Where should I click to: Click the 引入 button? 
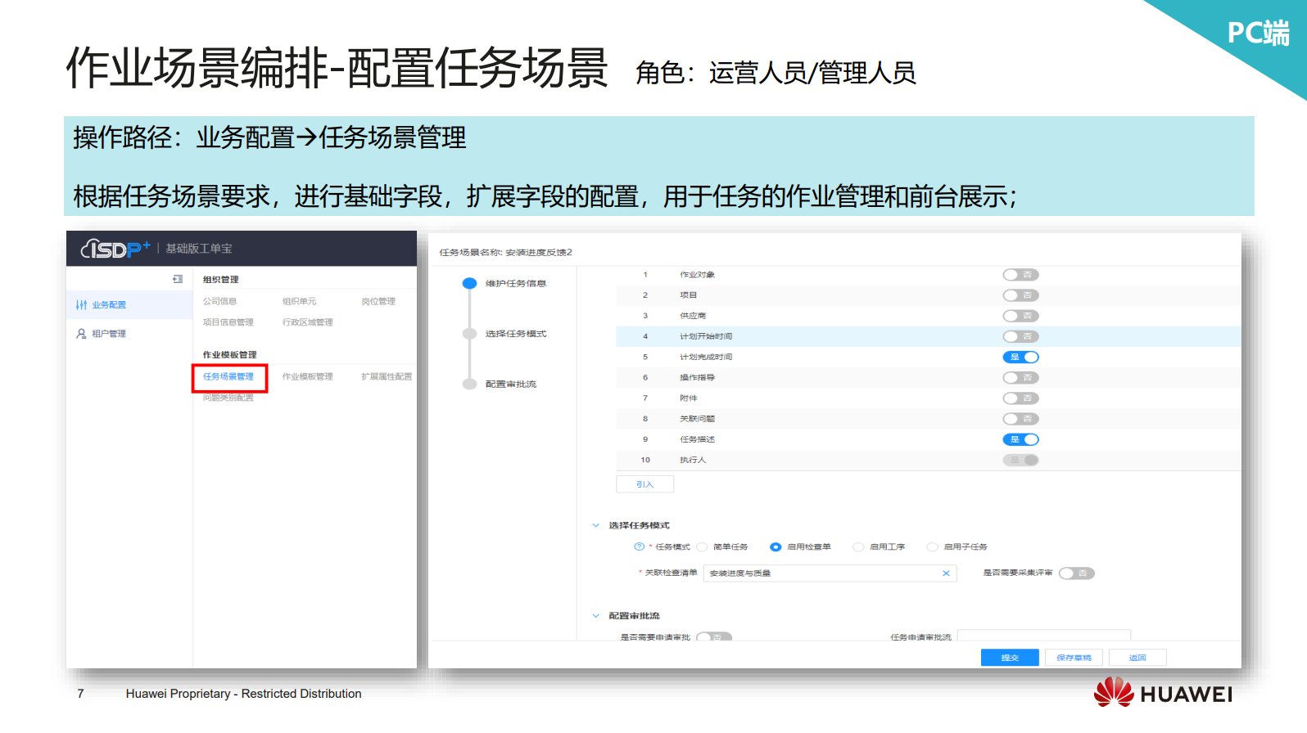tap(644, 484)
